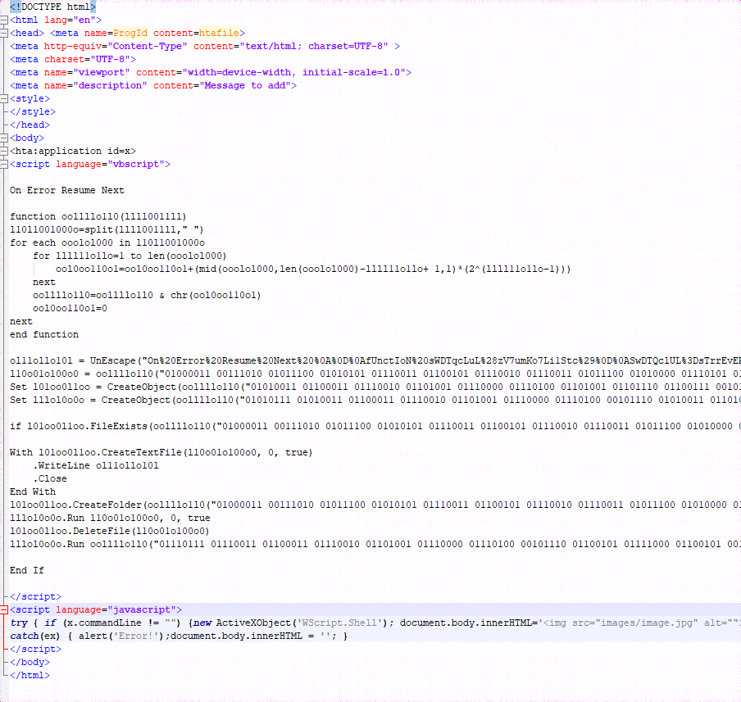Click the "end function" line
The image size is (741, 702).
[44, 334]
